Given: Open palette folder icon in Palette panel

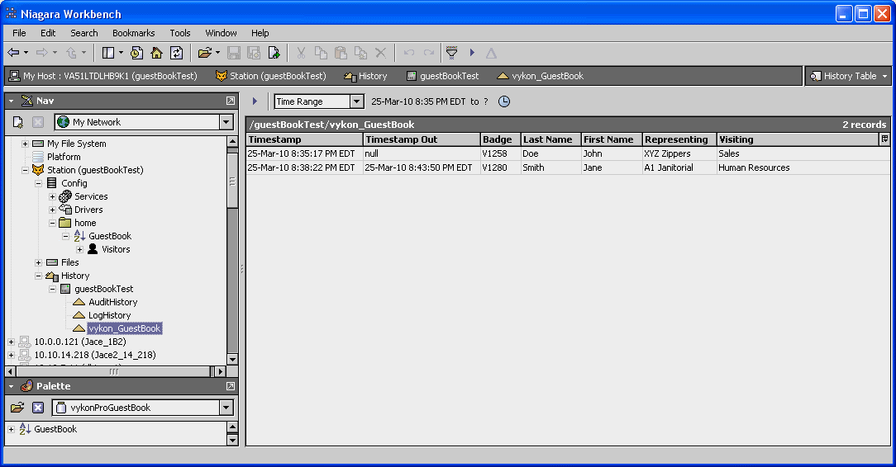Looking at the screenshot, I should [x=17, y=408].
